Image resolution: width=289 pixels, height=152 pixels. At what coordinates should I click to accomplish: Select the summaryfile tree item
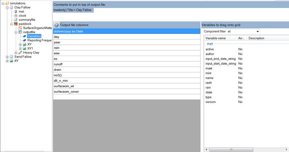(x=27, y=20)
